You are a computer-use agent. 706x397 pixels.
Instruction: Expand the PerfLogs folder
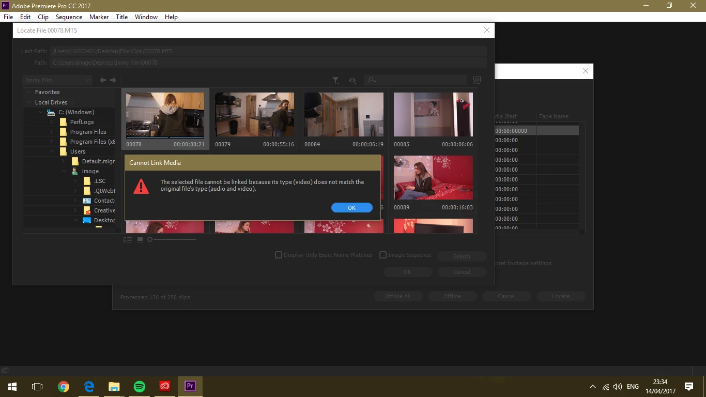coord(51,122)
